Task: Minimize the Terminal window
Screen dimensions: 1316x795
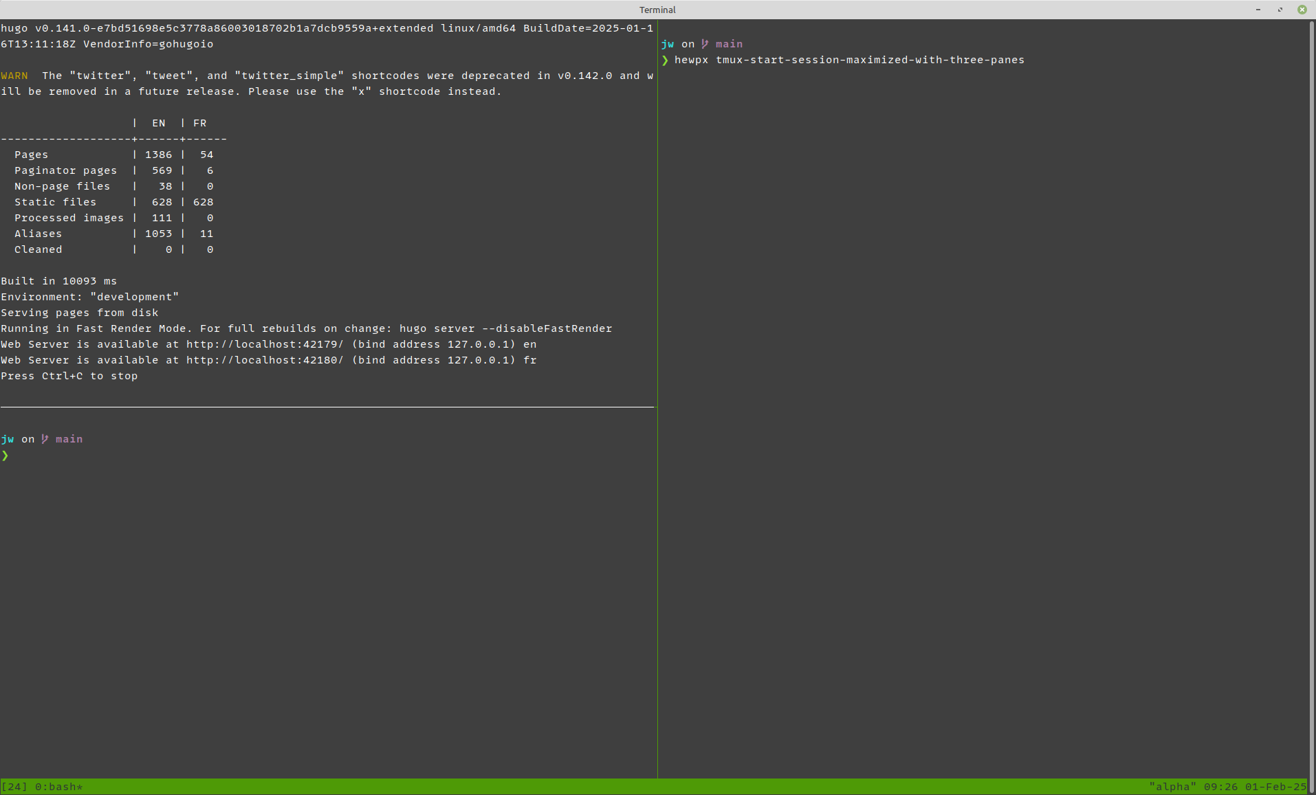Action: tap(1258, 10)
